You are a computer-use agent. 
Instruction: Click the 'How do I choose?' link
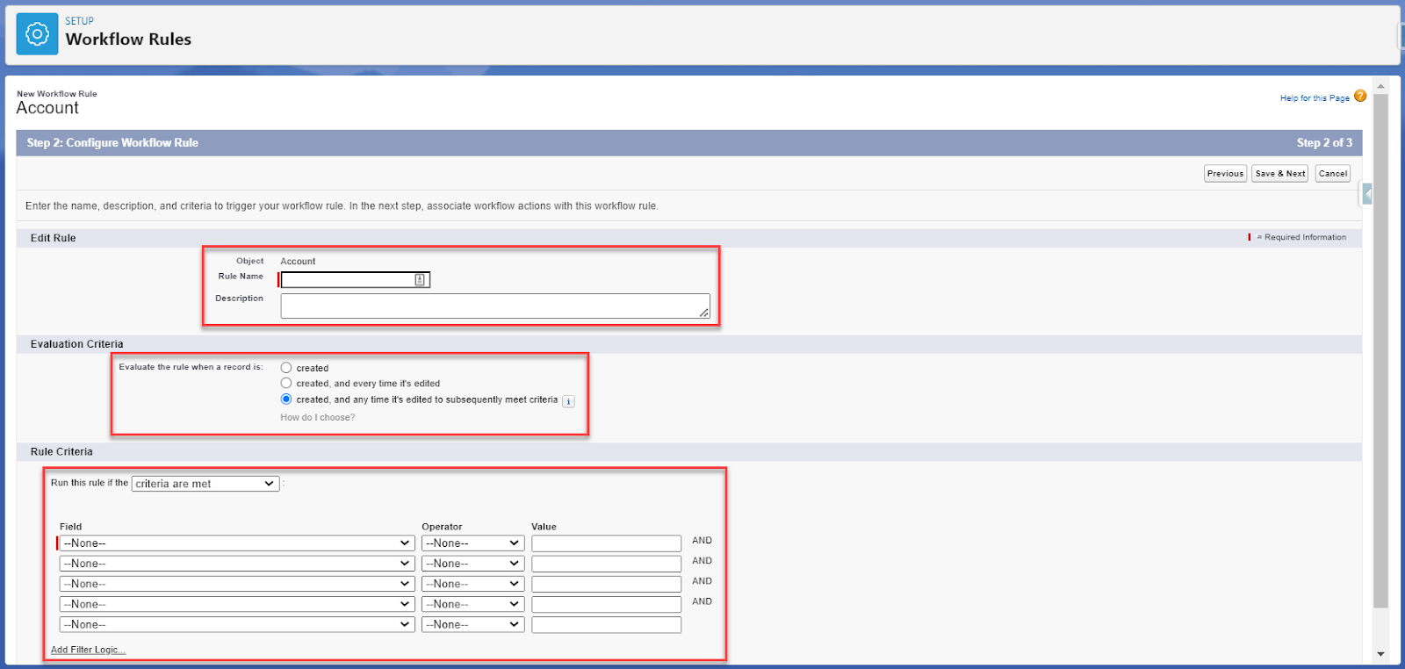[x=318, y=418]
